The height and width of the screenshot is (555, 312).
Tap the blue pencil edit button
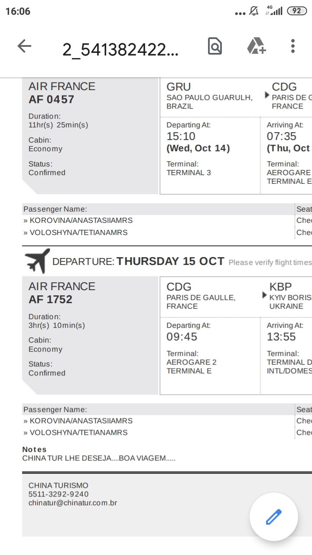(x=274, y=517)
